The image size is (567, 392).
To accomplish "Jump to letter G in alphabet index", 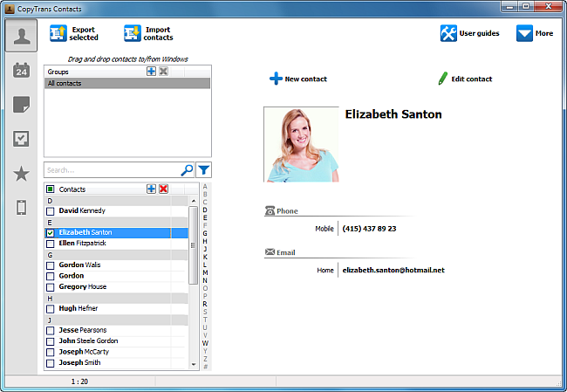I will click(x=205, y=233).
